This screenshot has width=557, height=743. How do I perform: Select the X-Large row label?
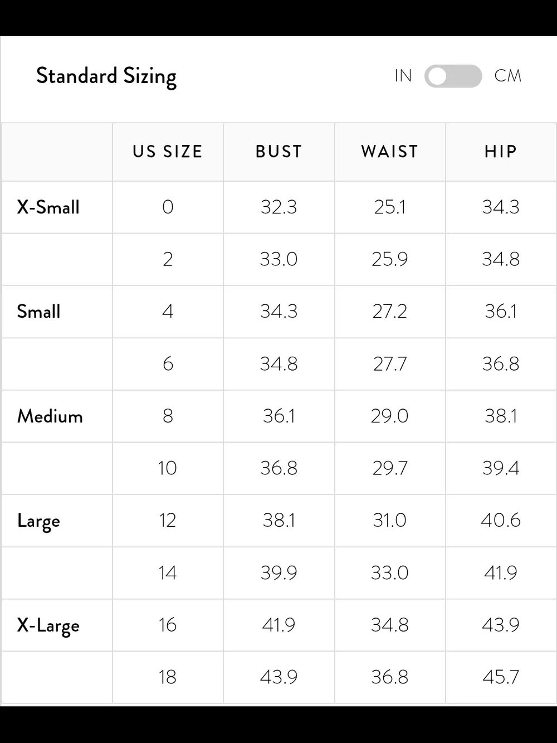(48, 625)
